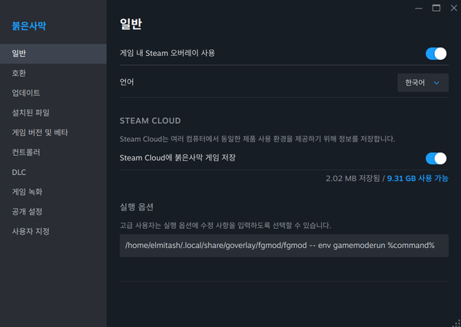Maximize the properties window
Viewport: 461px width, 327px height.
point(436,8)
